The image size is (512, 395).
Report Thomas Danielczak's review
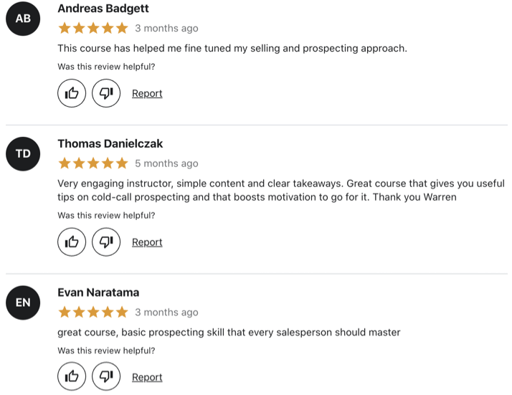(147, 242)
